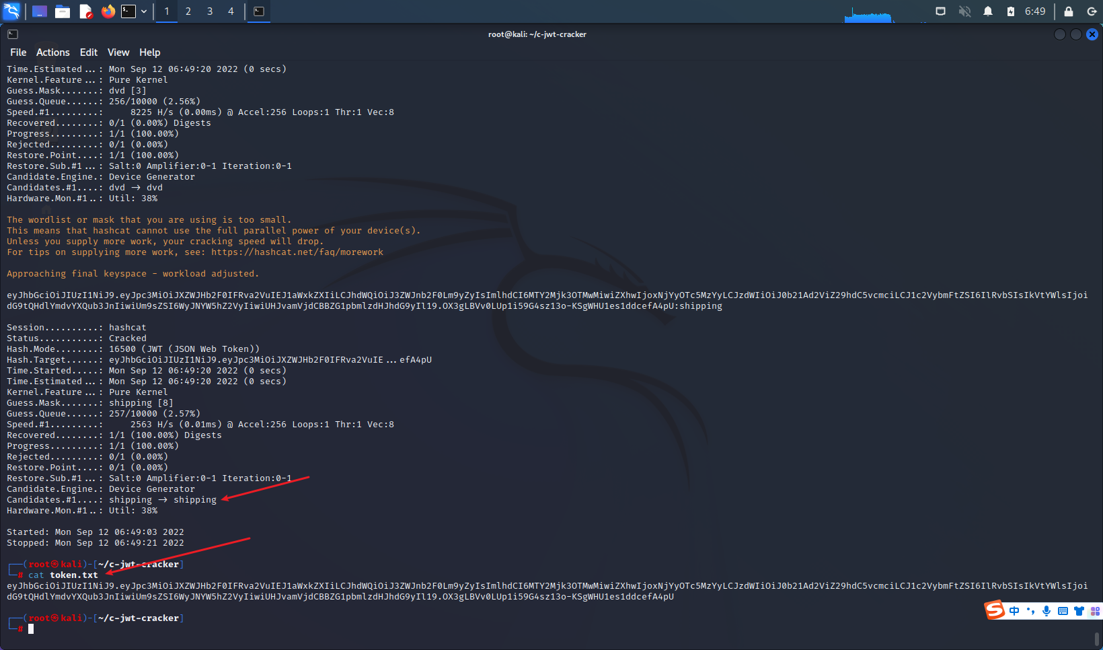Click the window title 'root@kali: ~/c-jwt-cracker'
Image resolution: width=1103 pixels, height=650 pixels.
(537, 34)
